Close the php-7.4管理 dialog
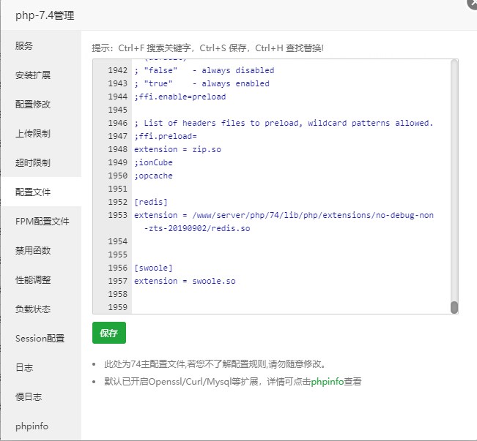 (473, 4)
